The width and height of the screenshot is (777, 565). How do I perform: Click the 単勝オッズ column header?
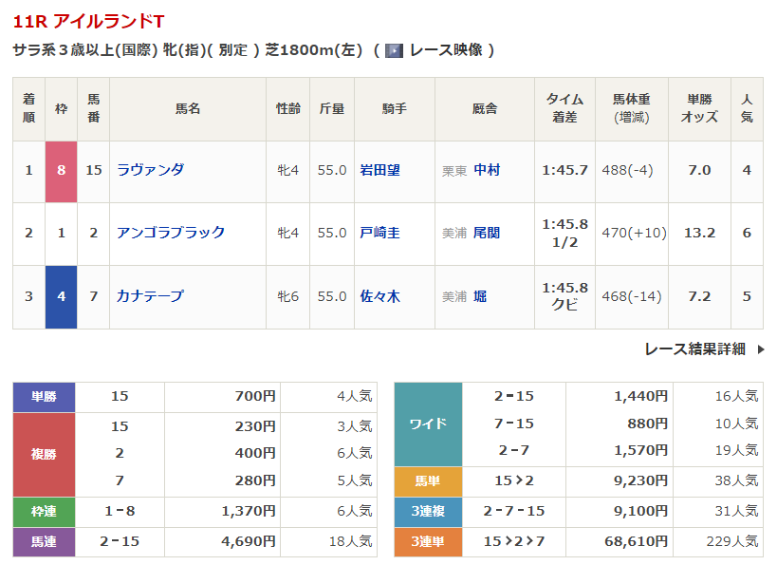click(699, 108)
